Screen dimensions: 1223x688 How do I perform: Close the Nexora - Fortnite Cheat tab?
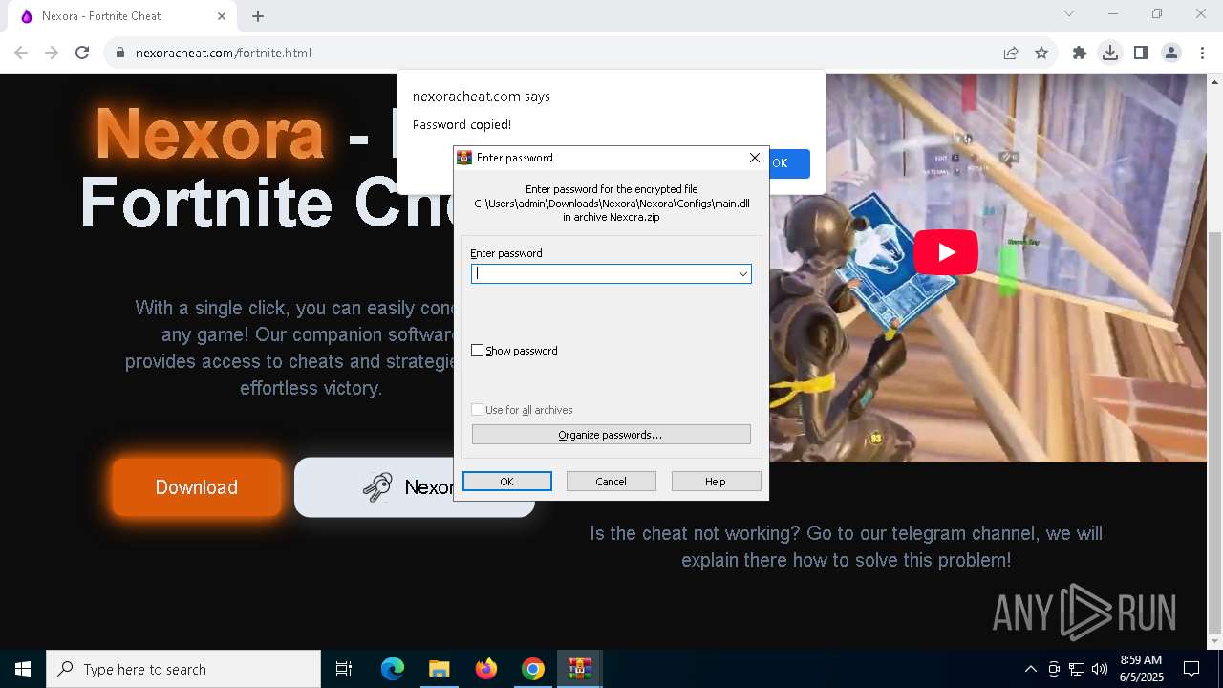[x=222, y=16]
